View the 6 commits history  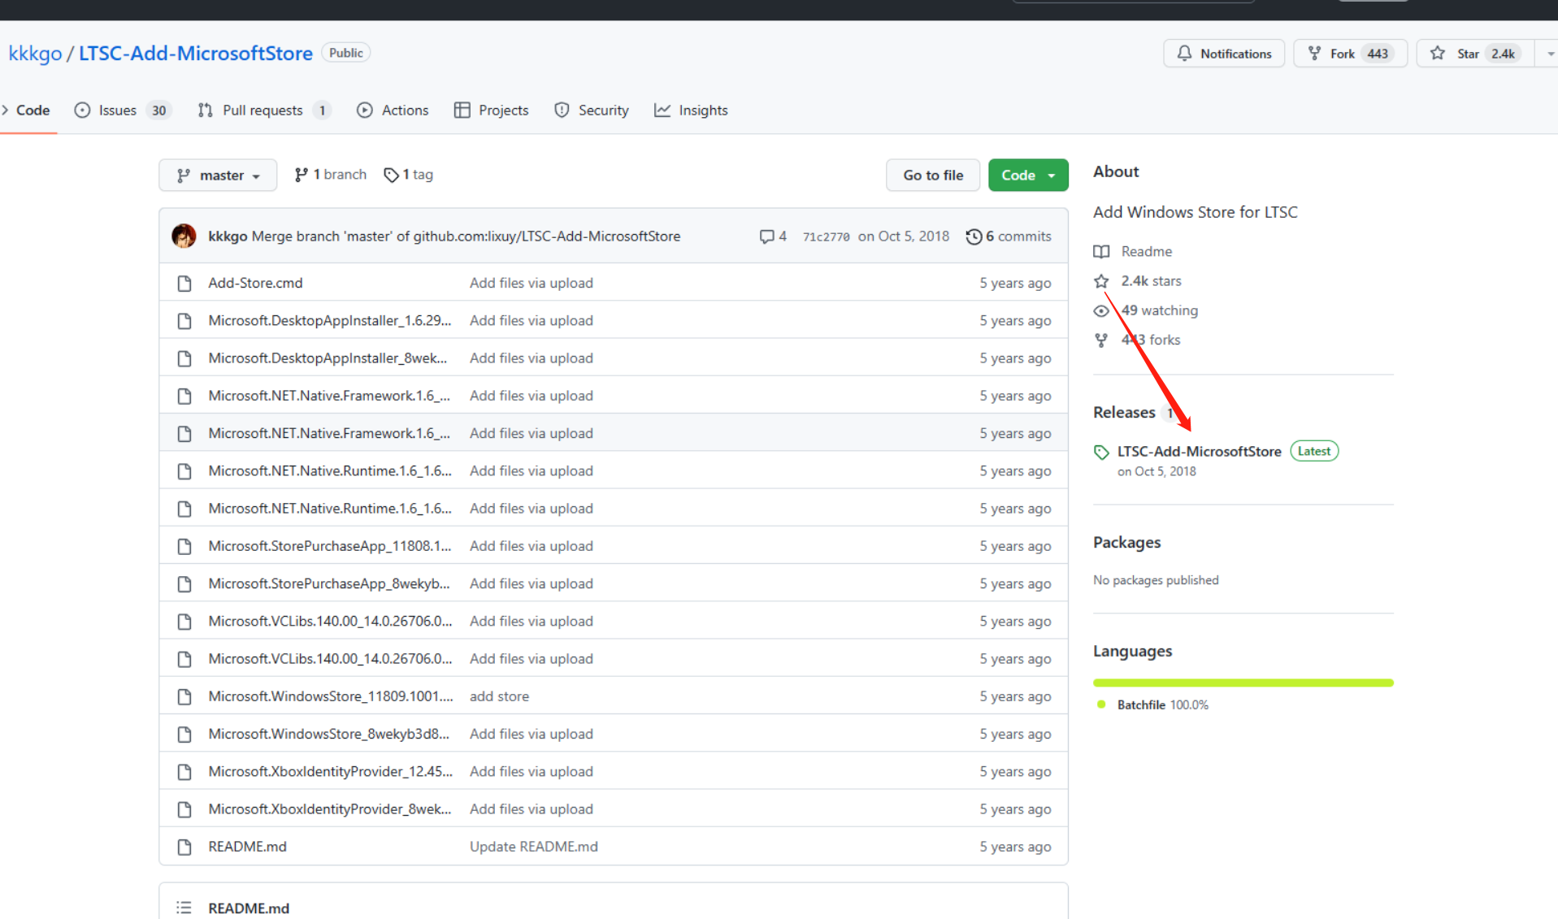click(1009, 236)
